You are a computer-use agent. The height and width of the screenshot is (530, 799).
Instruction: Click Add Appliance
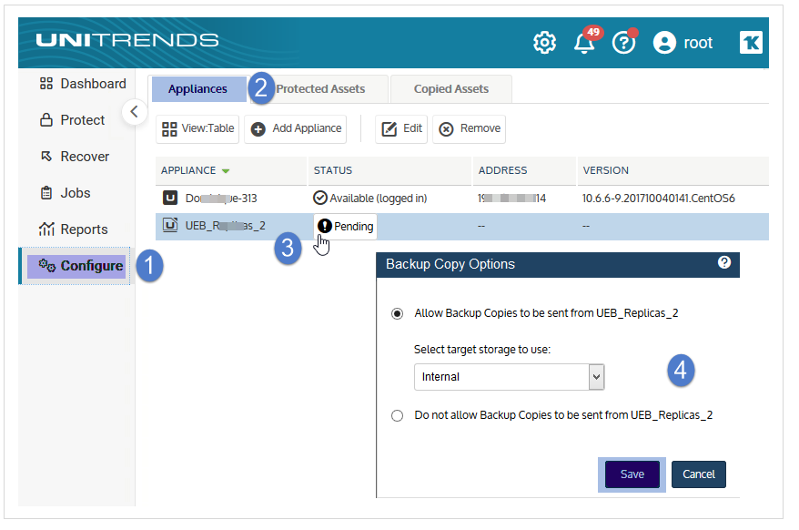[x=296, y=128]
